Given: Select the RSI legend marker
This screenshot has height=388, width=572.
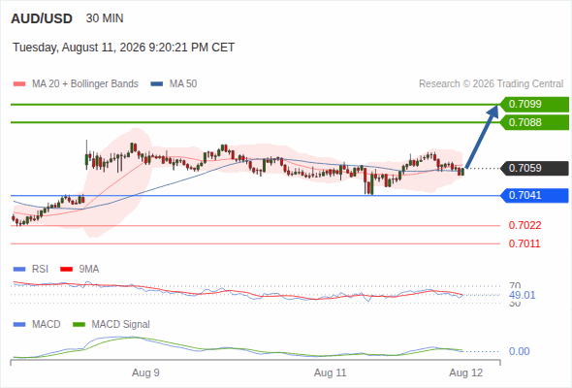Looking at the screenshot, I should pyautogui.click(x=19, y=270).
